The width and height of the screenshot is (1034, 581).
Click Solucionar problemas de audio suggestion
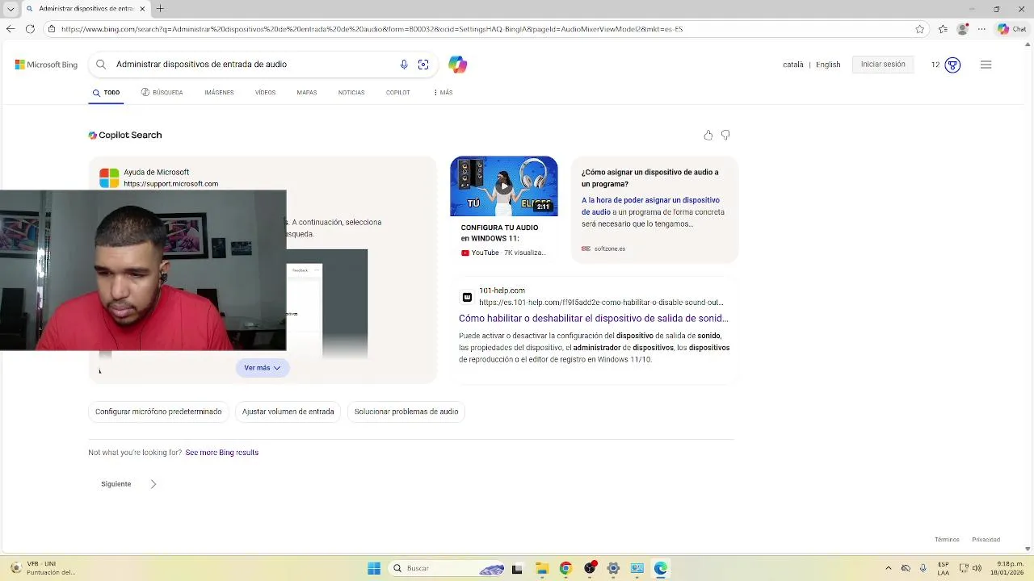tap(406, 412)
